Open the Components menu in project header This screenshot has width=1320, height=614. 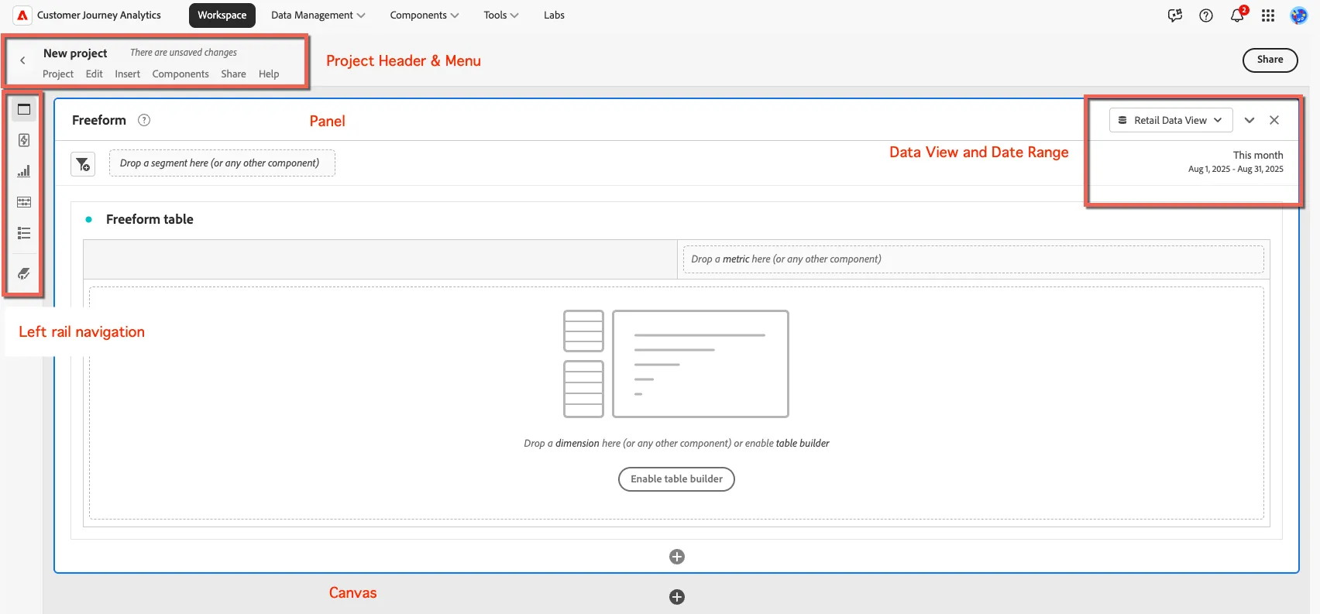(x=180, y=74)
